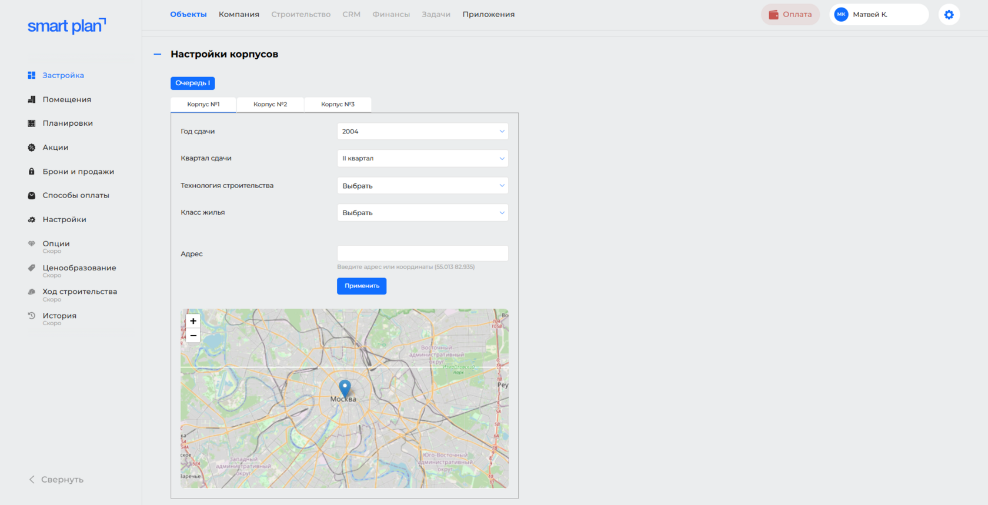
Task: Click the Акции sidebar icon
Action: point(32,148)
